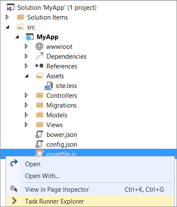Select the wwwroot globe icon

coord(39,46)
